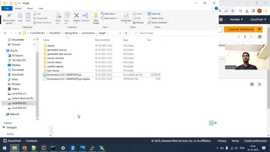
Task: Click the Cut command
Action: click(37, 14)
